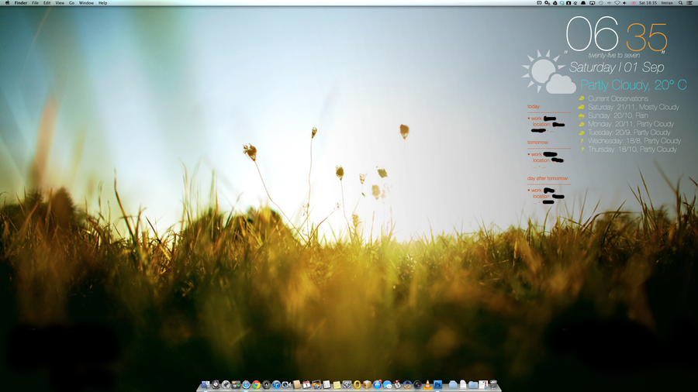698x392 pixels.
Task: Open the Edit menu
Action: coord(47,2)
